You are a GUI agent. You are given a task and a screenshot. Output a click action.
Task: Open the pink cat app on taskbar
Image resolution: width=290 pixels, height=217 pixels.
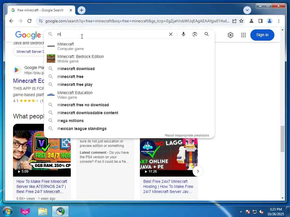[25, 211]
